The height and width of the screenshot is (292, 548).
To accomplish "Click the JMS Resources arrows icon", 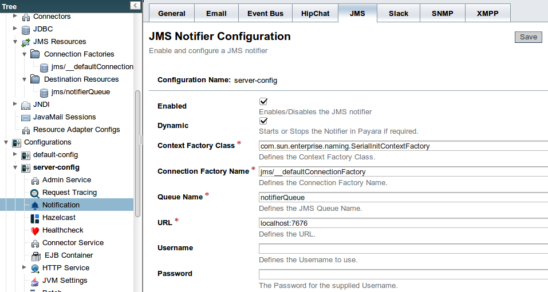I will pyautogui.click(x=26, y=42).
